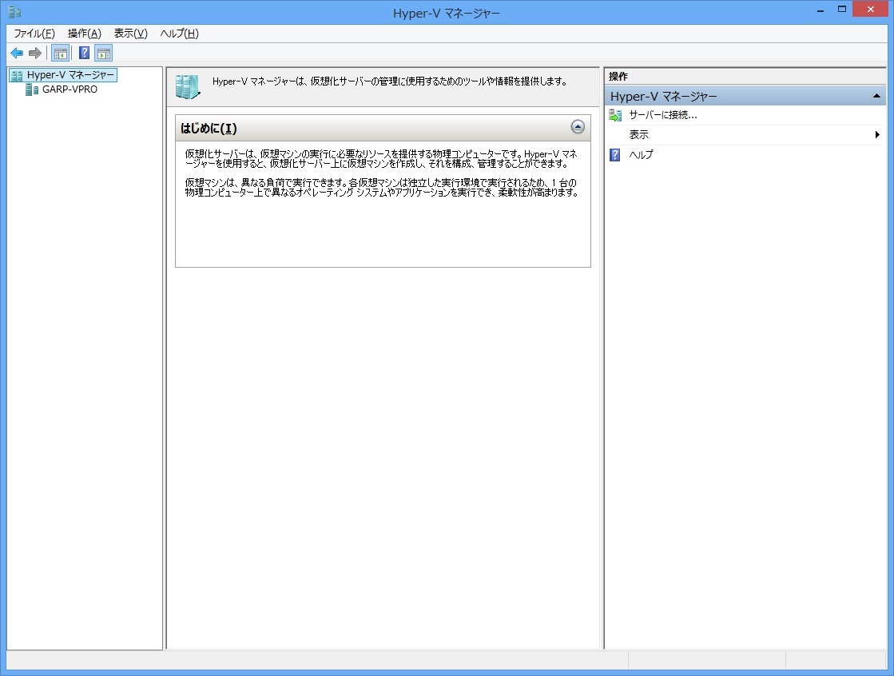894x676 pixels.
Task: Click サーバーに接続... action
Action: [x=663, y=115]
